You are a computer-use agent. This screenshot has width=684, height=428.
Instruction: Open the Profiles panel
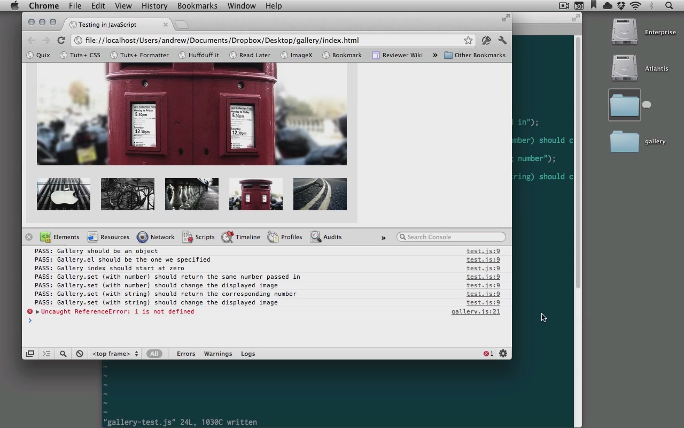(x=285, y=237)
